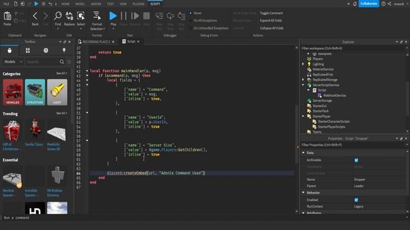Click the Name property value Dropper
The height and width of the screenshot is (230, 410).
click(359, 180)
